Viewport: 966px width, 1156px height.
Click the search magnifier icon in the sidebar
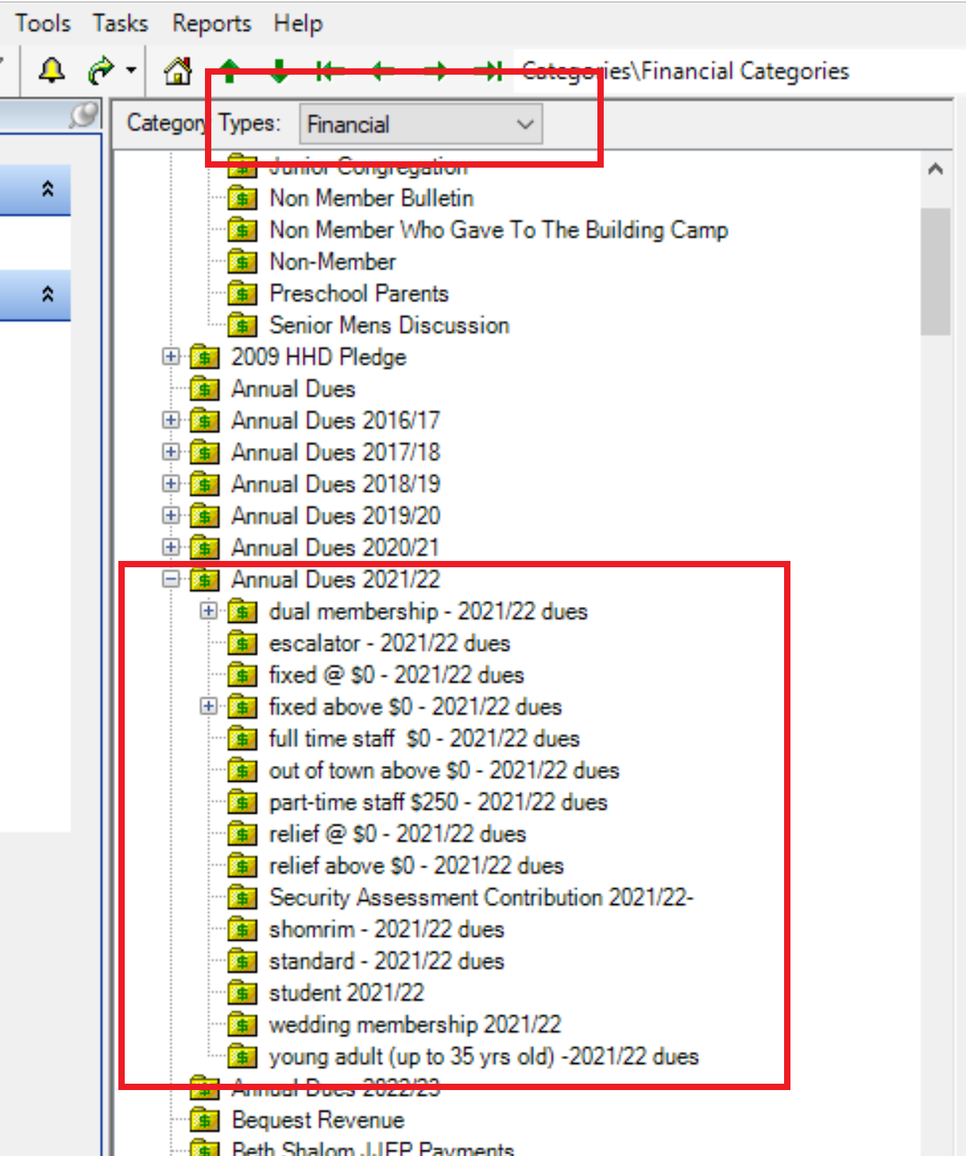pyautogui.click(x=84, y=113)
